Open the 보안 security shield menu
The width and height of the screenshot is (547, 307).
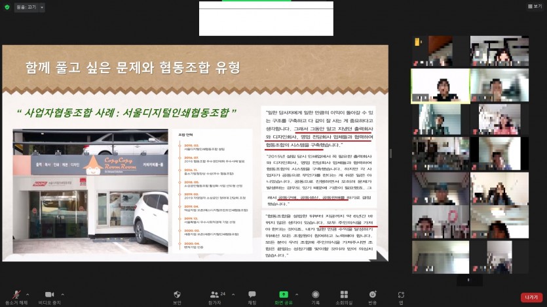tap(178, 295)
